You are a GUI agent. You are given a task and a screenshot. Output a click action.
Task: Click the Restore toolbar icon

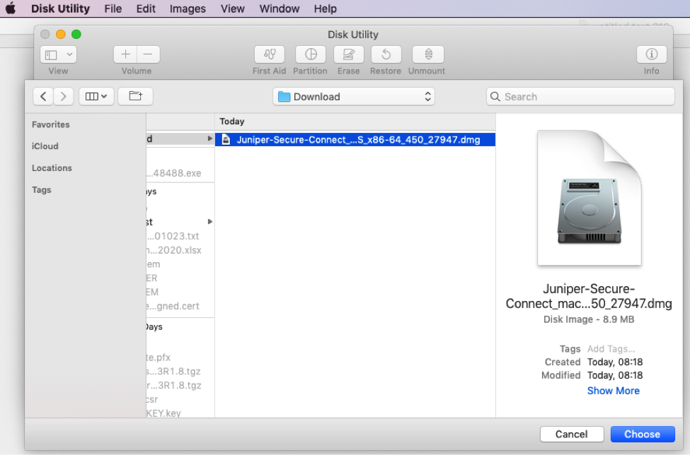386,55
